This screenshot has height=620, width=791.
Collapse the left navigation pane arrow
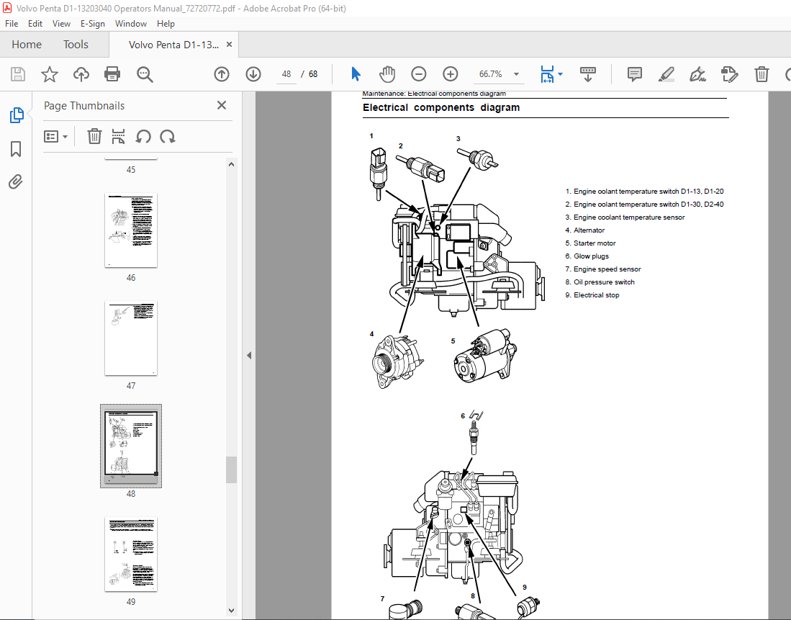coord(249,356)
